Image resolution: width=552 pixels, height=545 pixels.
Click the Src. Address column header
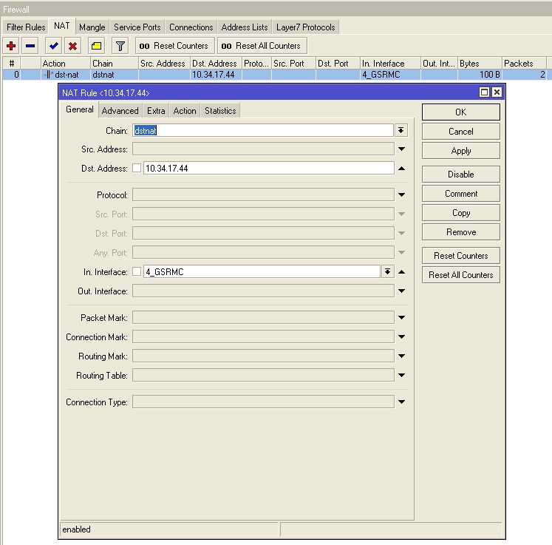pyautogui.click(x=164, y=64)
